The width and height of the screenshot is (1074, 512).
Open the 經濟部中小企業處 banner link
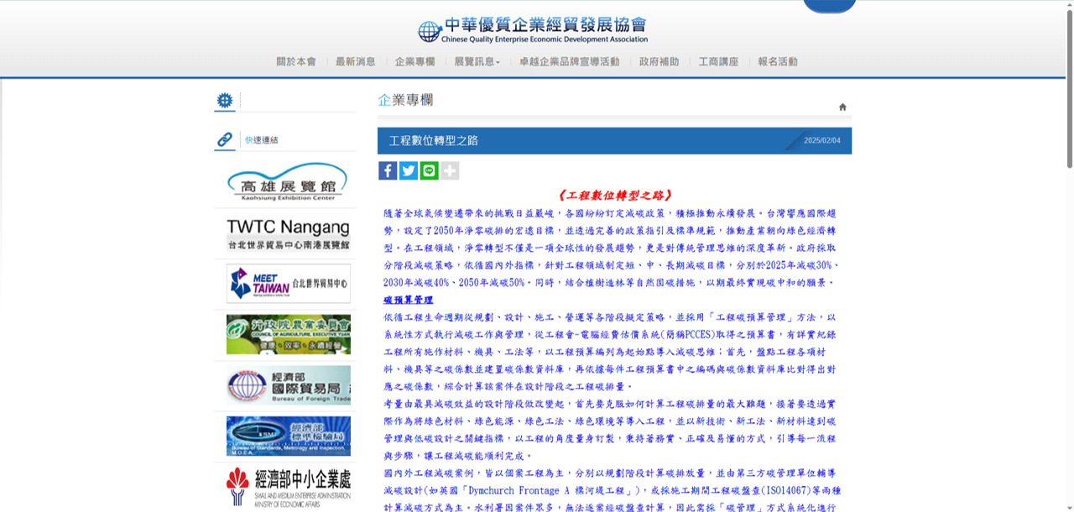[288, 487]
